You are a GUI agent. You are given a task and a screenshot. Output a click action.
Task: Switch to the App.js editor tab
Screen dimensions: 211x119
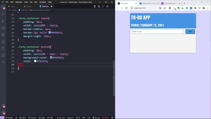coord(13,6)
